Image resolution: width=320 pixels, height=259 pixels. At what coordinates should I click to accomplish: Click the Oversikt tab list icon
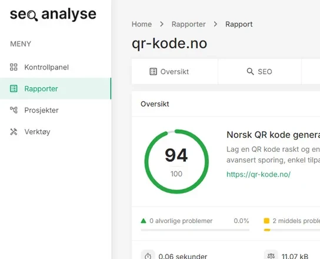(154, 72)
